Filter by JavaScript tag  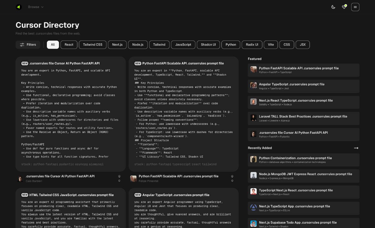(183, 45)
